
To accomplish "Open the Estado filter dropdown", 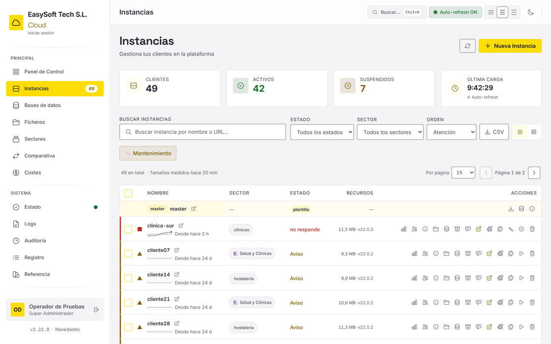I will [x=322, y=132].
